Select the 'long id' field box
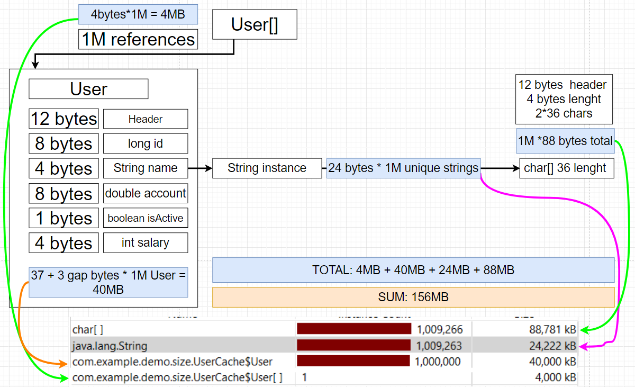Viewport: 635px width, 387px height. pyautogui.click(x=146, y=143)
